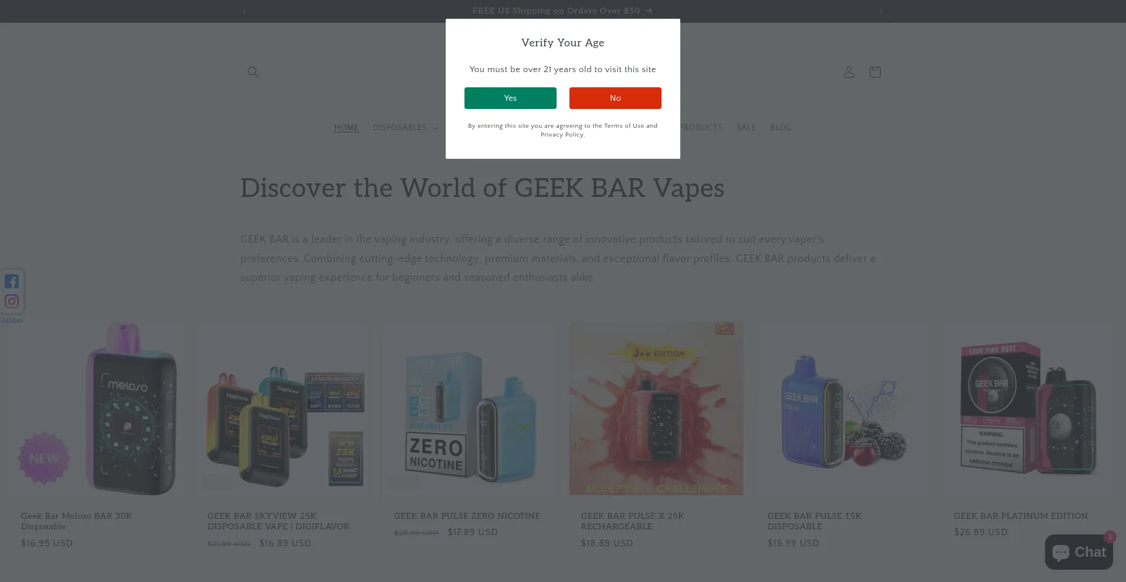Select the Geek Bar Pulse 15K product image
Screen dimensions: 1126x582
pos(843,408)
